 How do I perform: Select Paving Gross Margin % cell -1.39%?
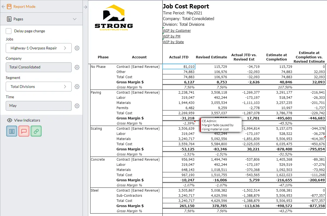coord(179,123)
